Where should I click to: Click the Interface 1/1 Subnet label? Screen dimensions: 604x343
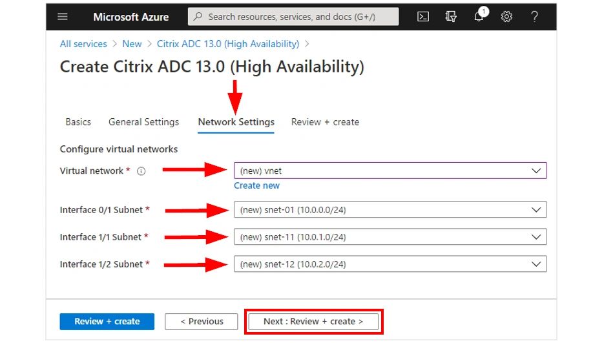tap(101, 237)
